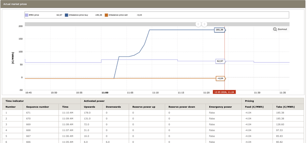307x143 pixels.
Task: Click the -4.04 feed price in row 669
Action: [x=257, y=125]
